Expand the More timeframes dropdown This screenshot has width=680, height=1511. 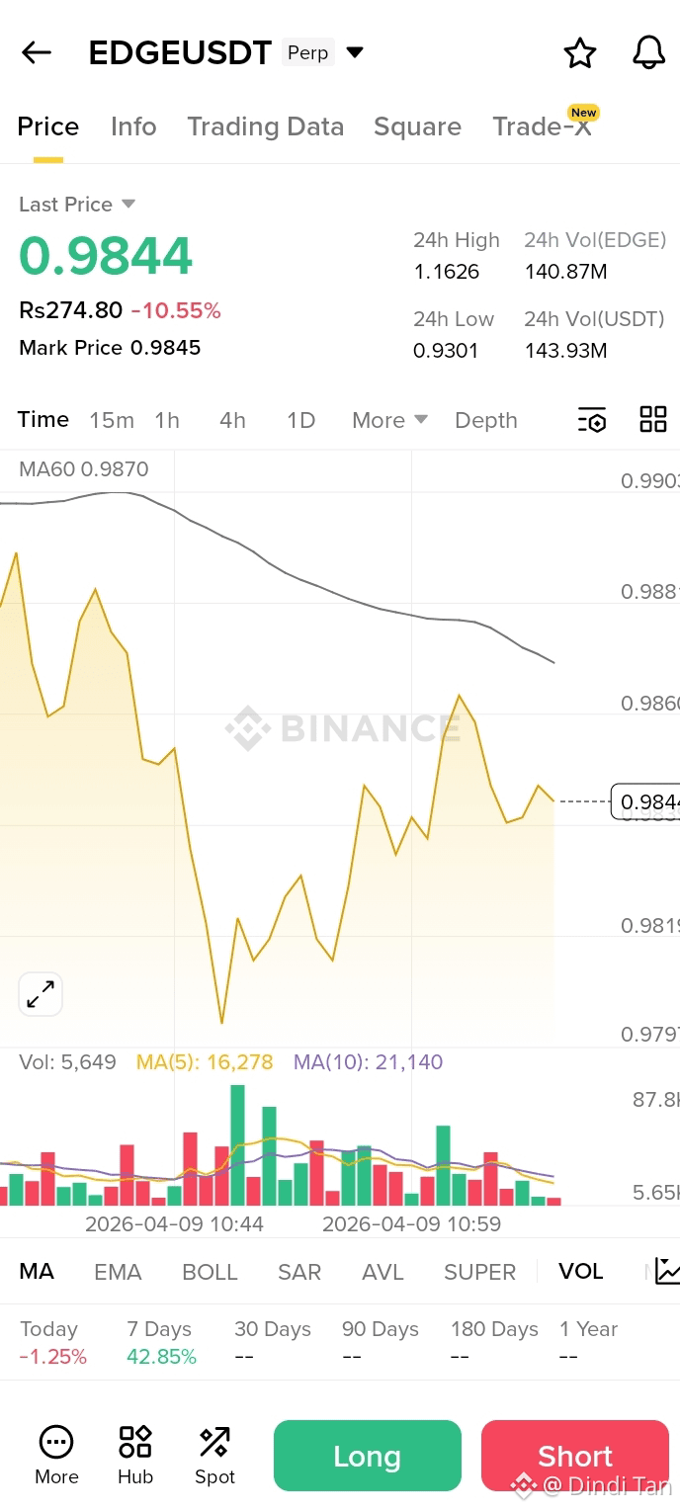coord(389,420)
